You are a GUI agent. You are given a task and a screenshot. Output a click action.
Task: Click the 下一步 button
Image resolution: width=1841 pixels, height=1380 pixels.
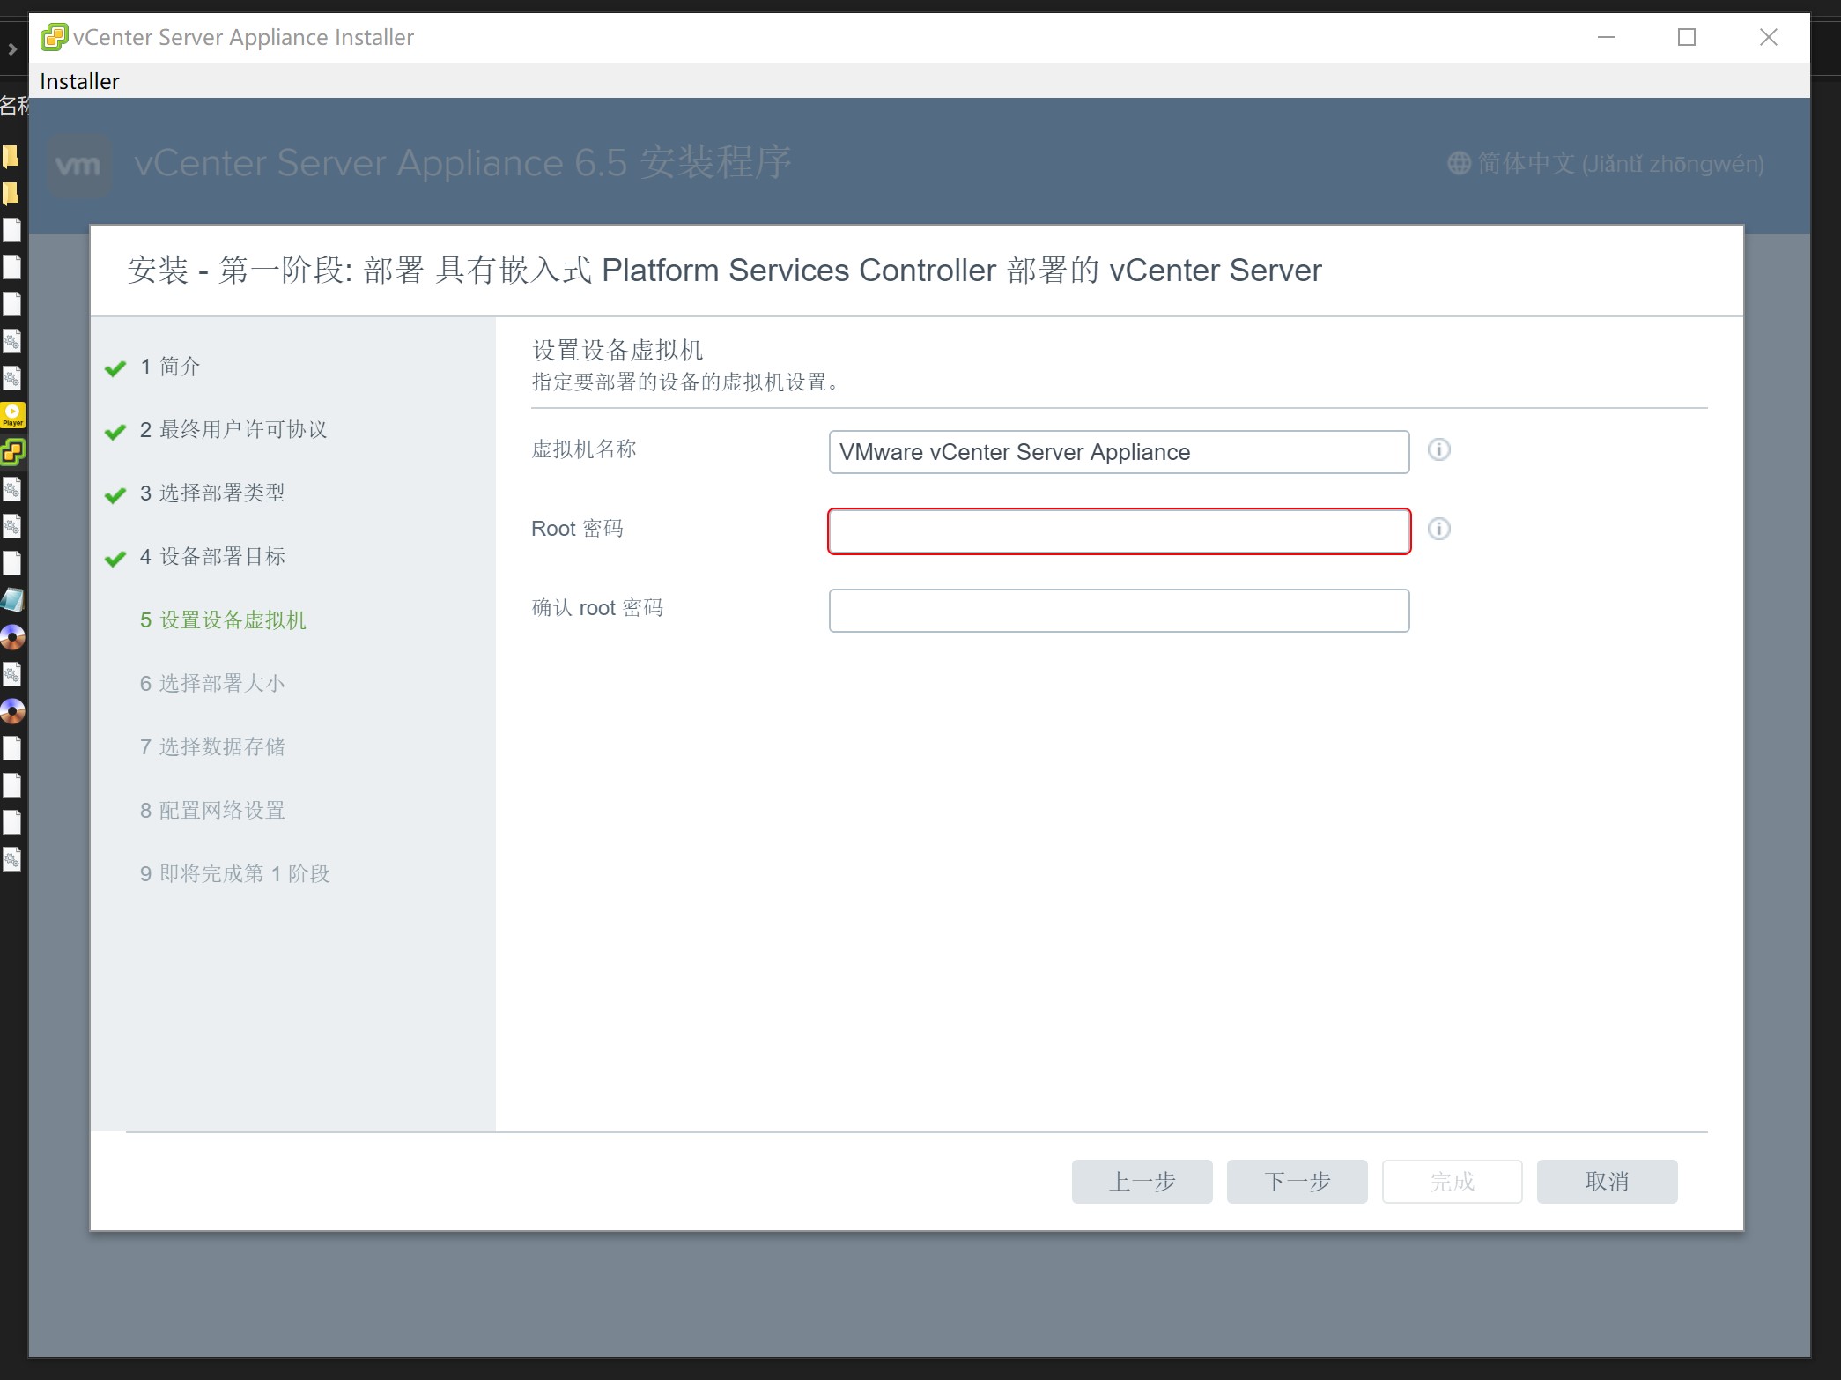click(1297, 1182)
